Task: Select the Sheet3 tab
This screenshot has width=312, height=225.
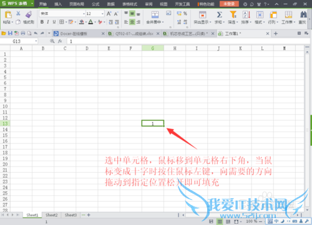Action: click(x=71, y=215)
